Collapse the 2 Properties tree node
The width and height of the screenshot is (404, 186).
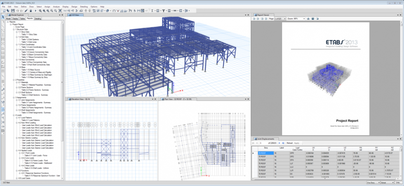coord(14,80)
